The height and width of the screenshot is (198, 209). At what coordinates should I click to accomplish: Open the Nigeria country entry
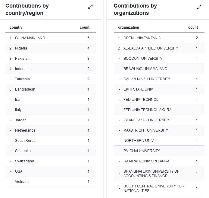21,48
